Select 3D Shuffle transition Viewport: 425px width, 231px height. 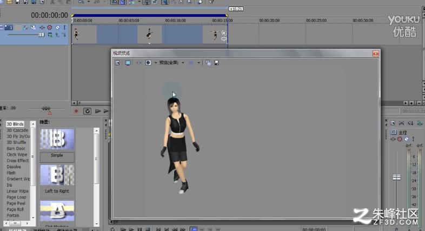(16, 142)
